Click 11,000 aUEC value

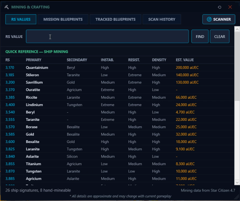point(186,179)
